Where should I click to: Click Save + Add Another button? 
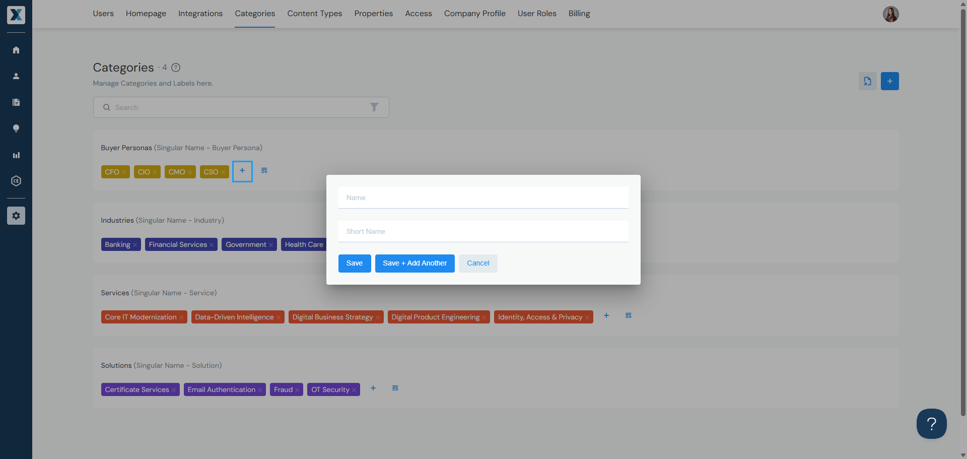coord(415,264)
